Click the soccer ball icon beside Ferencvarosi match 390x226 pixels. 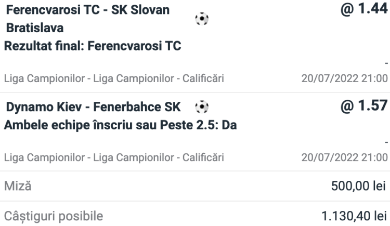pos(201,19)
